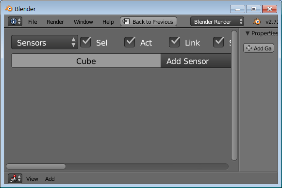Screen dimensions: 282x188
Task: Click the up-down arrows of the Sensors selector
Action: [x=73, y=42]
